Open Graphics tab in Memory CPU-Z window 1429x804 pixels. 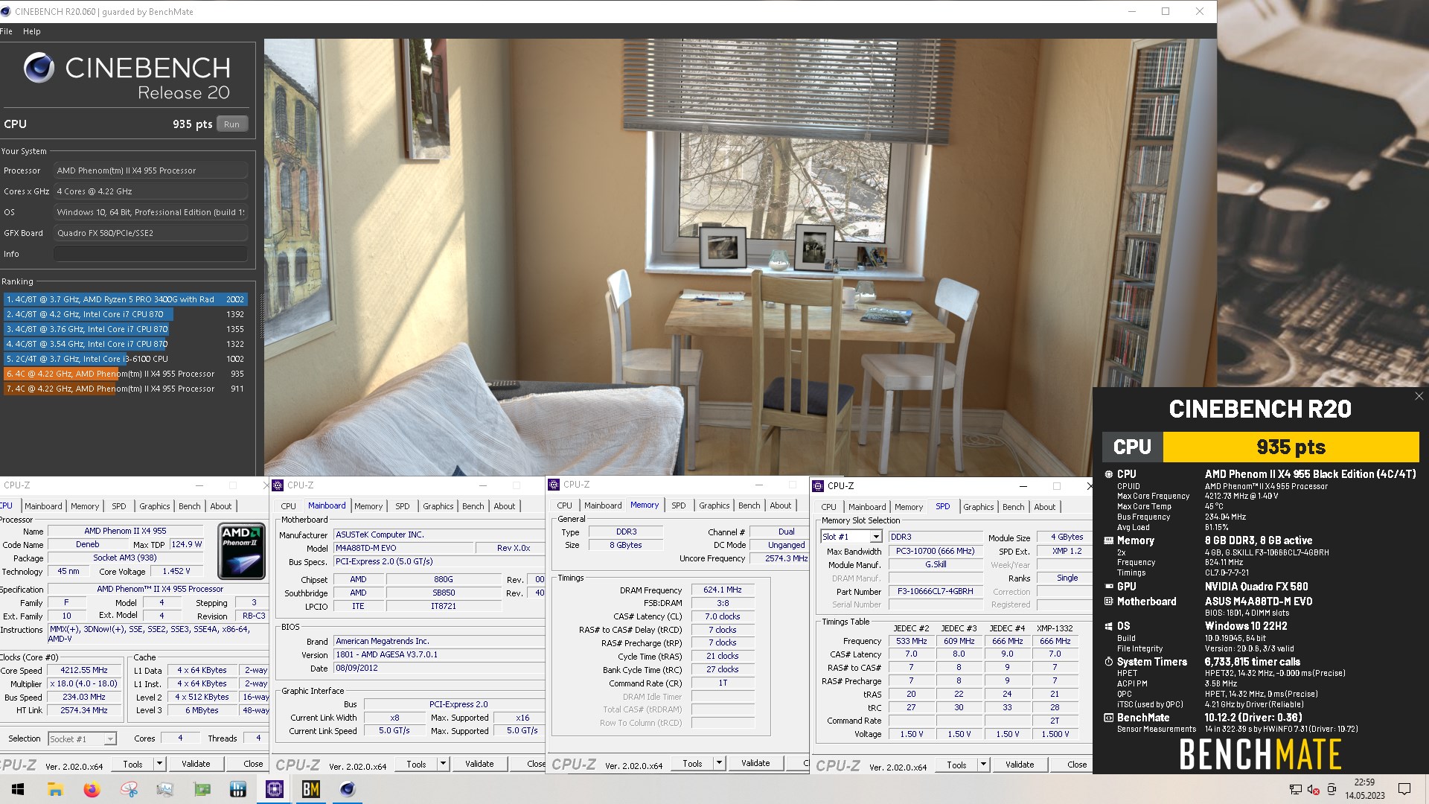point(714,505)
